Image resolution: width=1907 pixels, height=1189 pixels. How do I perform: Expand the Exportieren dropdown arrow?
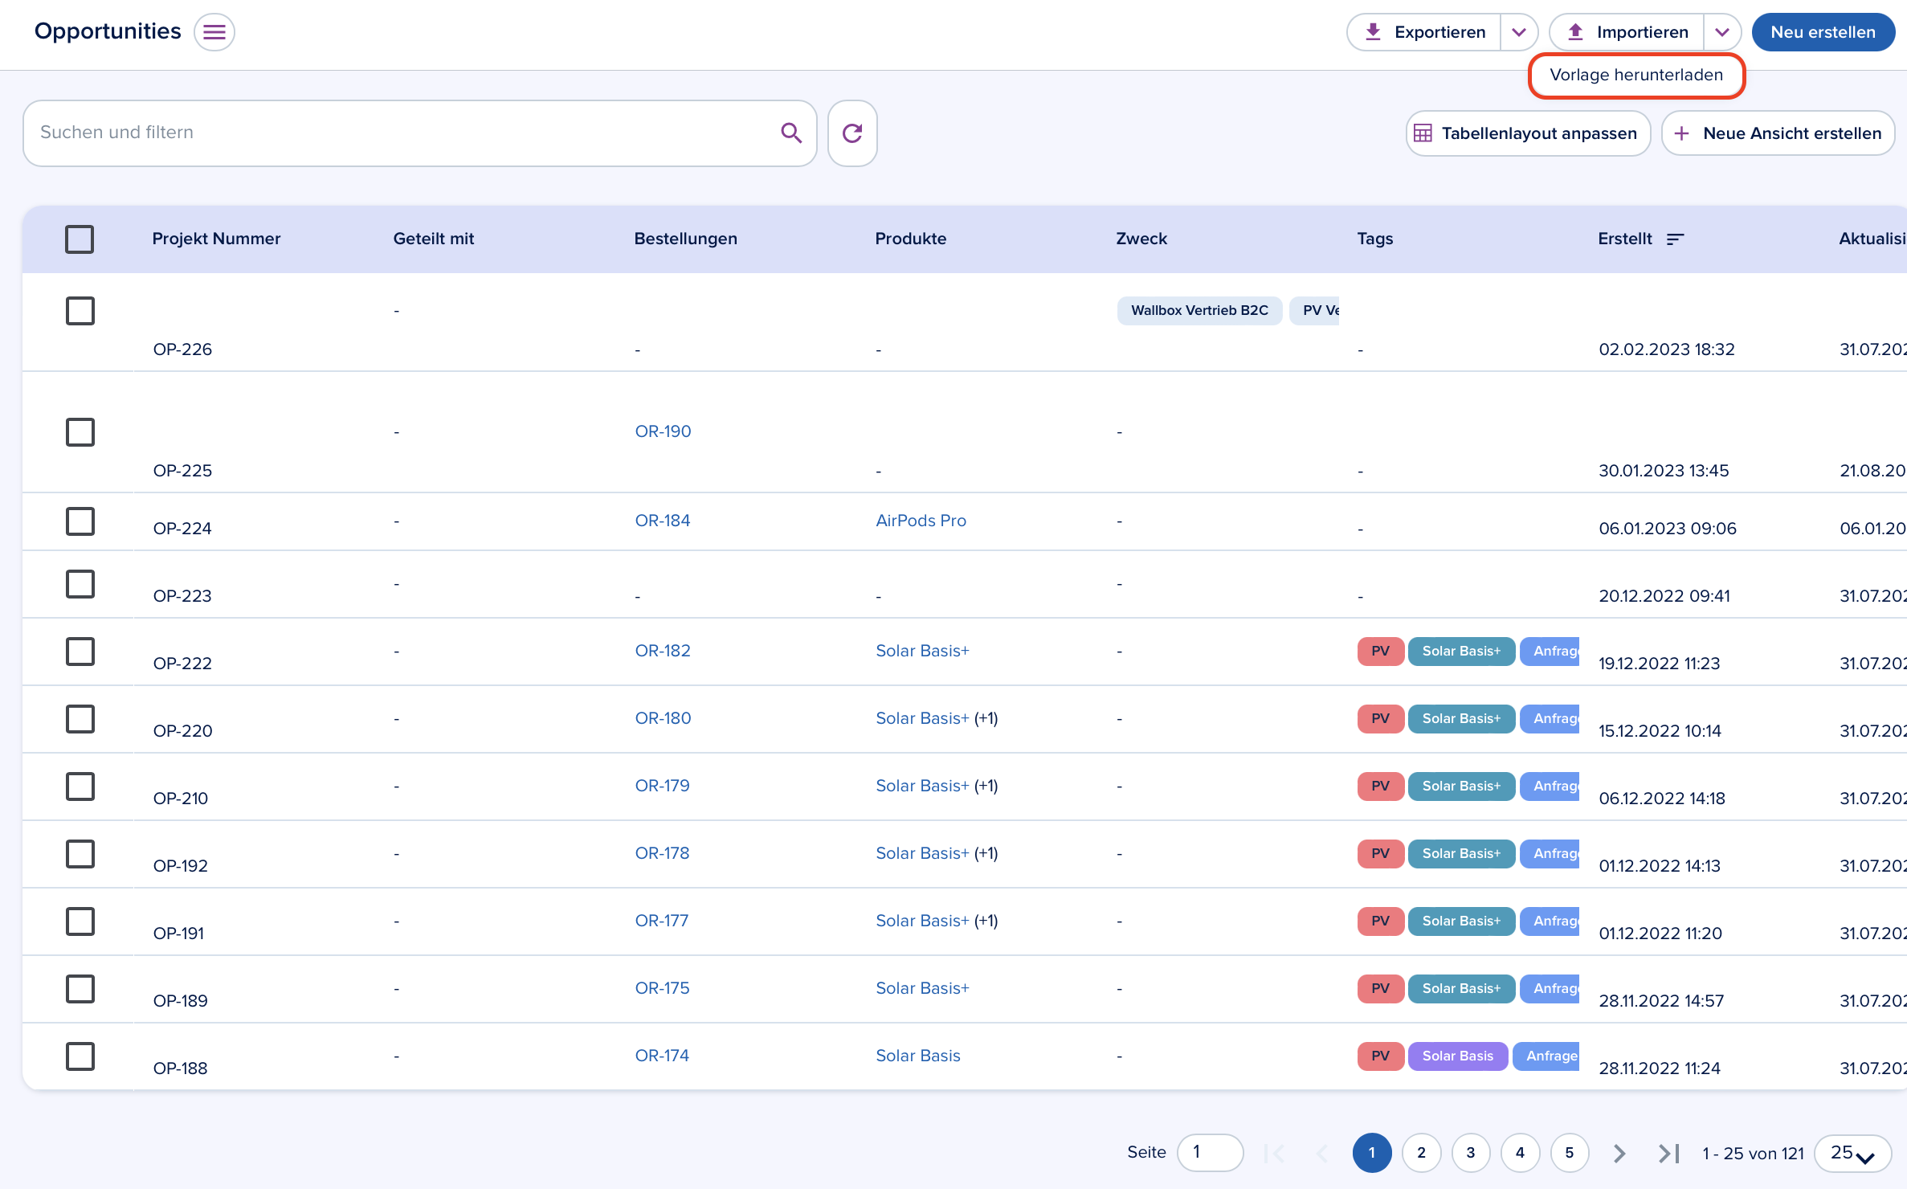1519,32
